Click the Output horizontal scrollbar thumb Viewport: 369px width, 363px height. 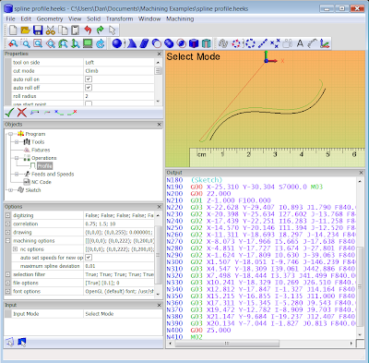pos(227,343)
